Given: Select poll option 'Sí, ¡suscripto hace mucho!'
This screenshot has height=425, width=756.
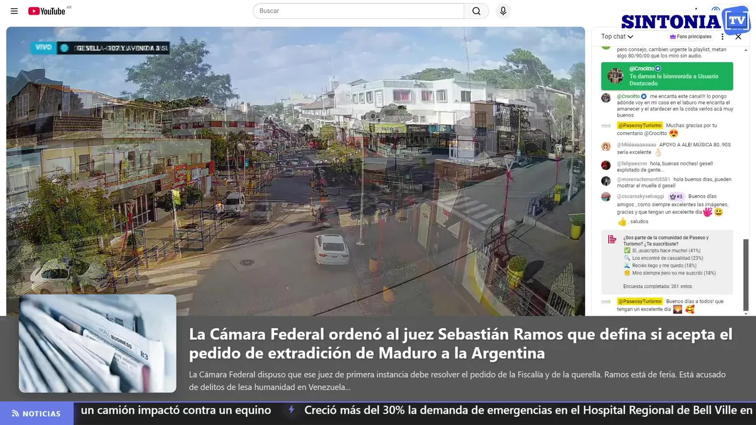Looking at the screenshot, I should pyautogui.click(x=662, y=250).
